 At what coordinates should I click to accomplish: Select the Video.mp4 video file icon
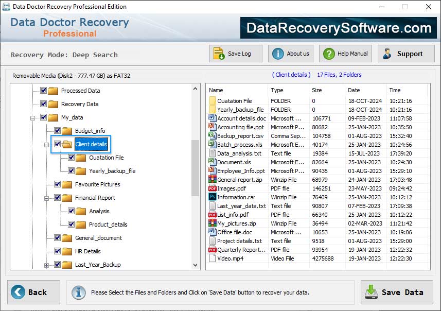[213, 258]
